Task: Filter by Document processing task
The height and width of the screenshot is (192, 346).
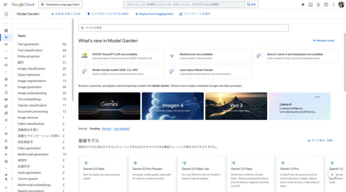Action: coord(42,112)
